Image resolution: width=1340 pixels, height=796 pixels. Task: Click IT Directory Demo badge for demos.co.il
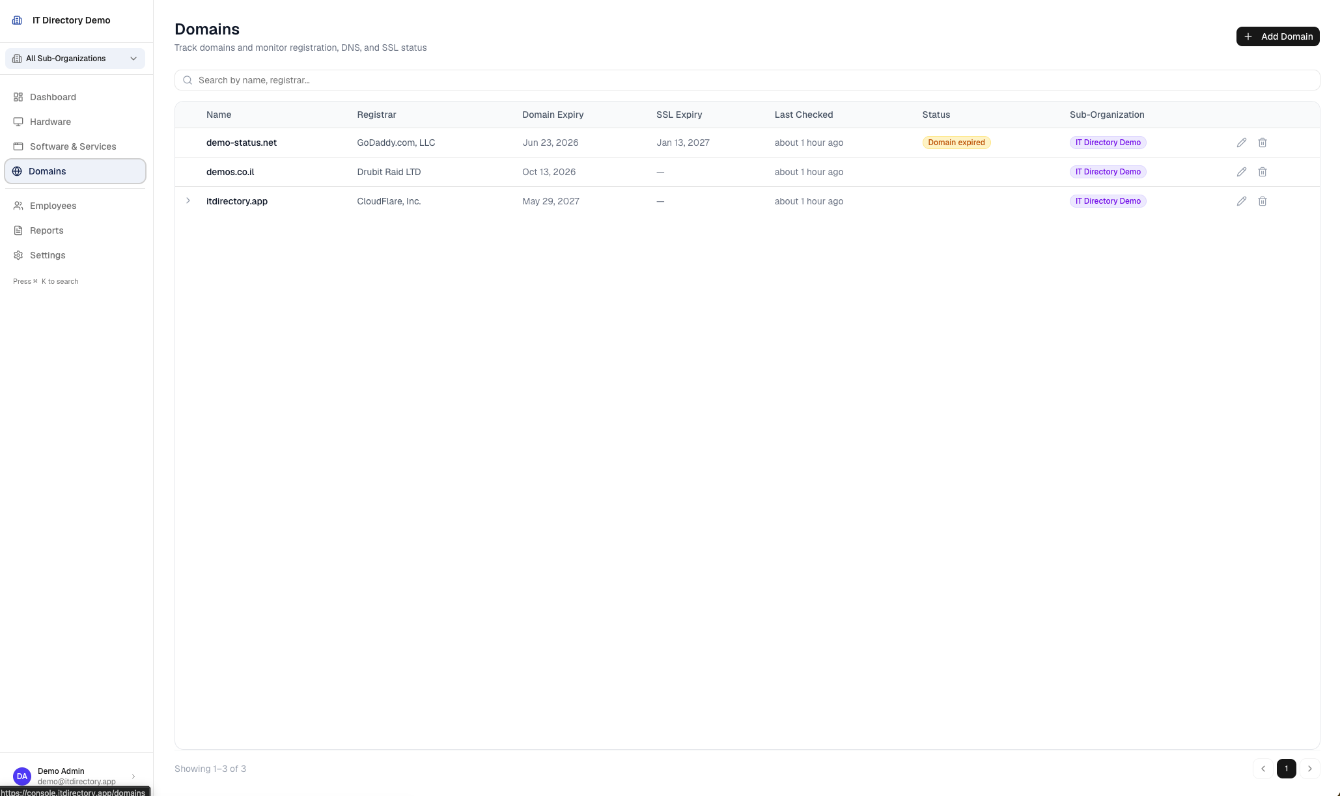click(1108, 172)
